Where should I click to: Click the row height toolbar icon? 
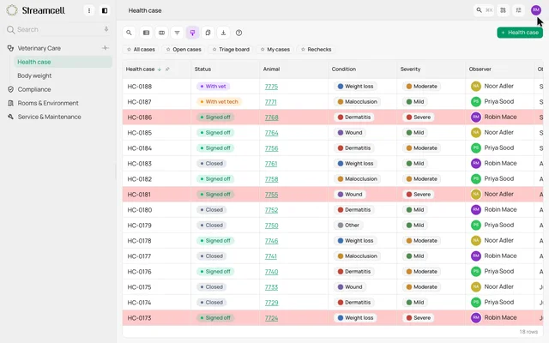(x=146, y=33)
